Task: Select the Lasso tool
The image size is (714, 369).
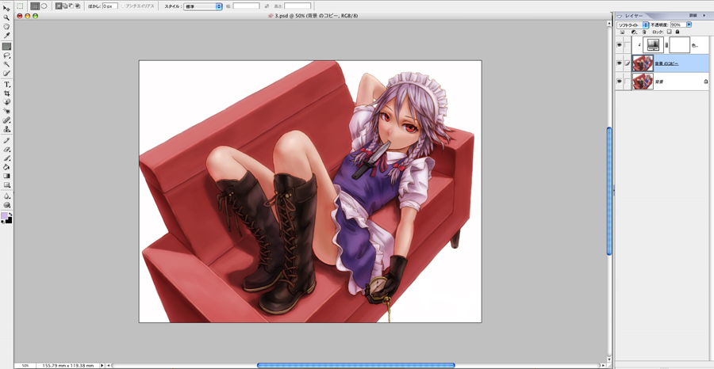Action: coord(6,56)
